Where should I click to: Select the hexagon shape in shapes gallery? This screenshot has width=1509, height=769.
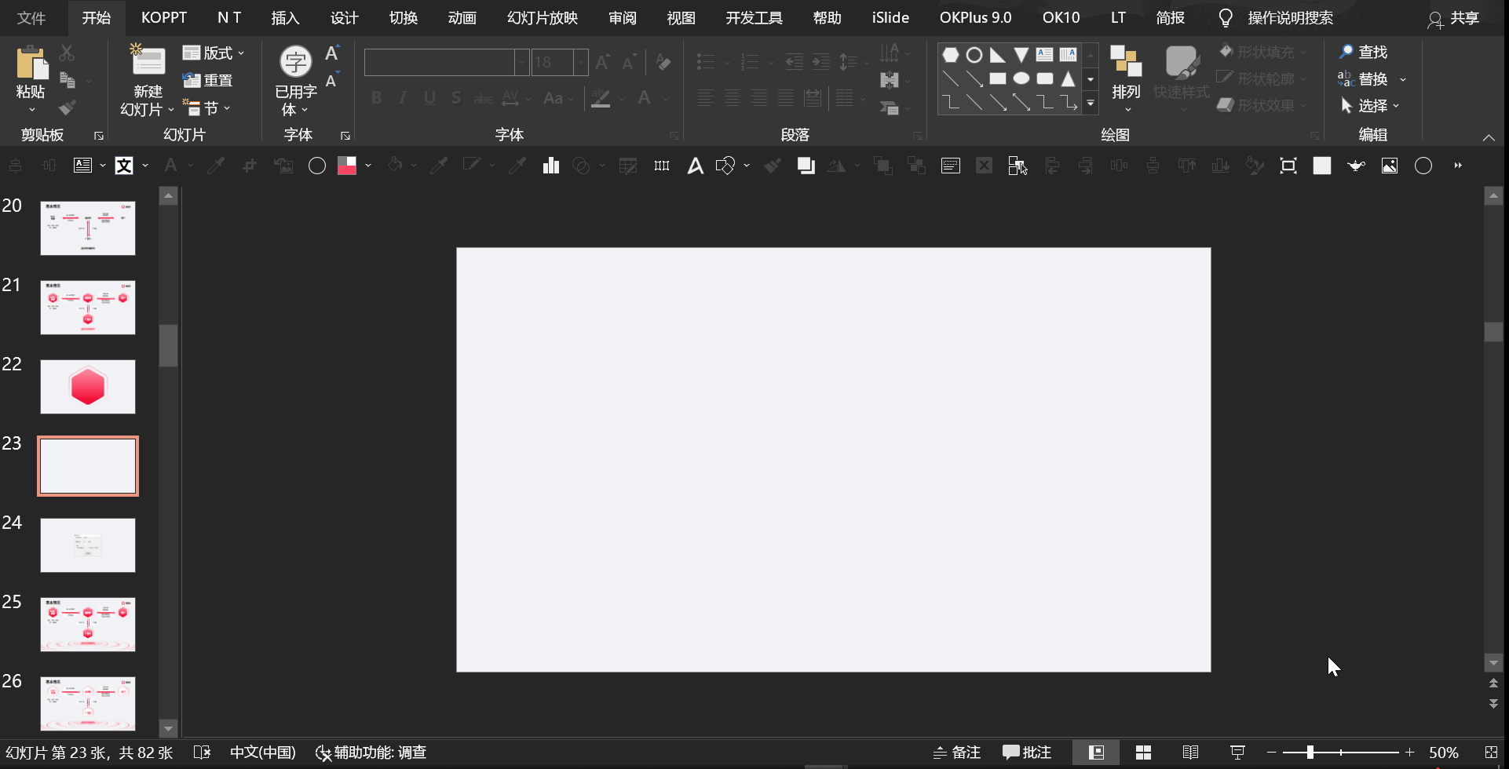[951, 55]
